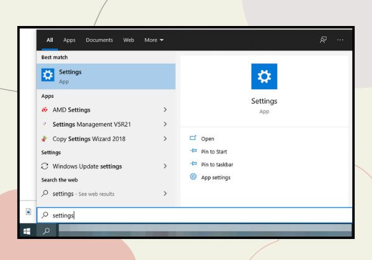
Task: Open the feedback icon in the search header
Action: coord(323,40)
